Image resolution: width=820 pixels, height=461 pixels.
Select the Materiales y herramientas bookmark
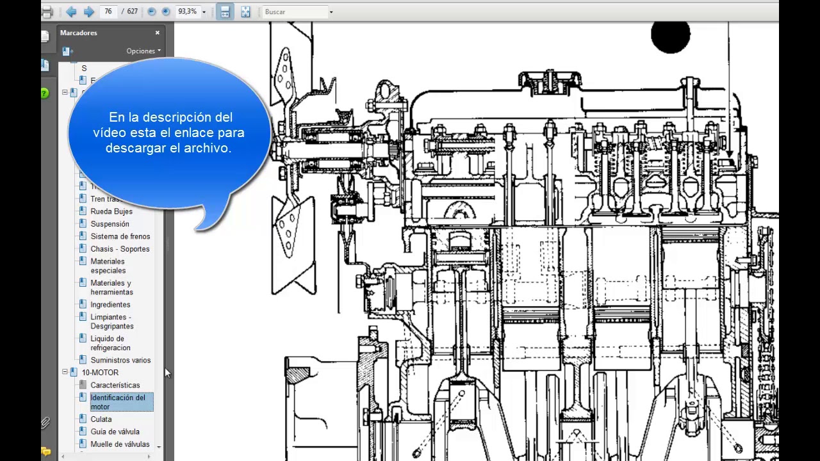[111, 287]
